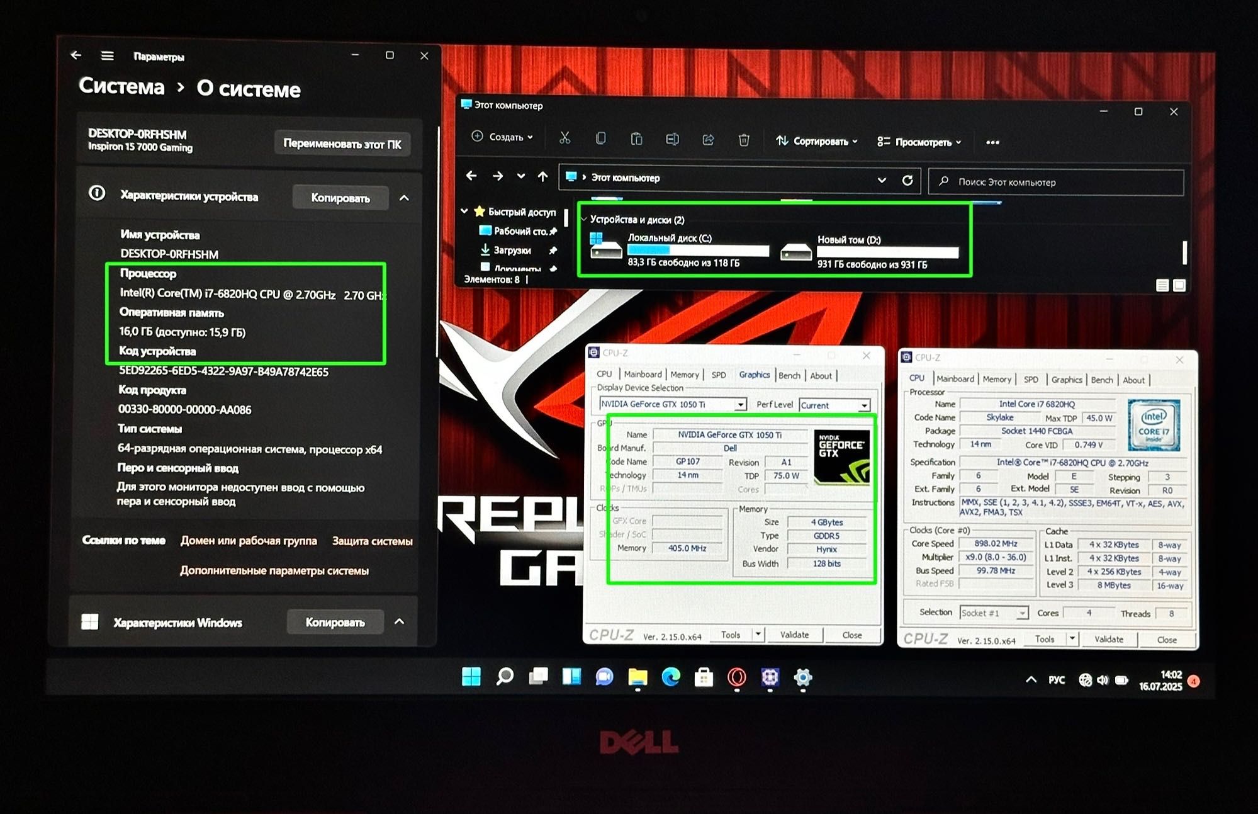Copy the Windows specifications
Viewport: 1258px width, 814px height.
335,622
